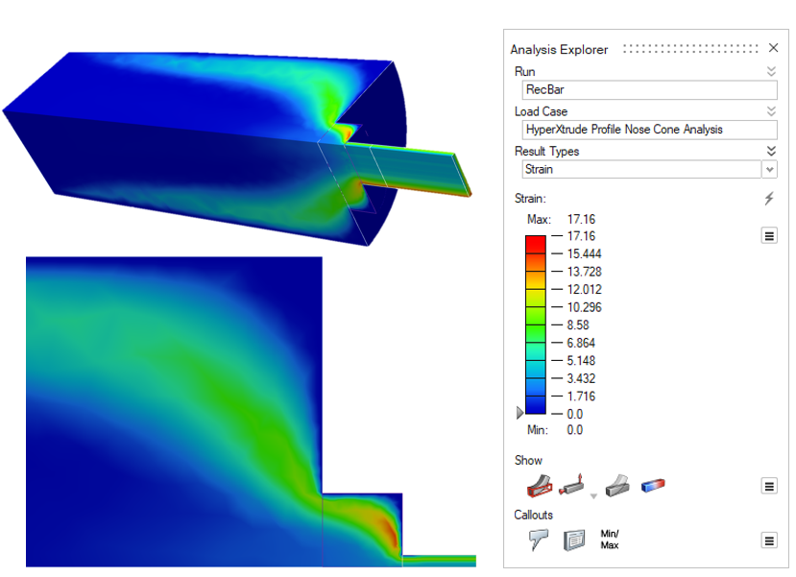Screen dimensions: 796x577
Task: Toggle the show deformed shape icon
Action: pos(539,485)
